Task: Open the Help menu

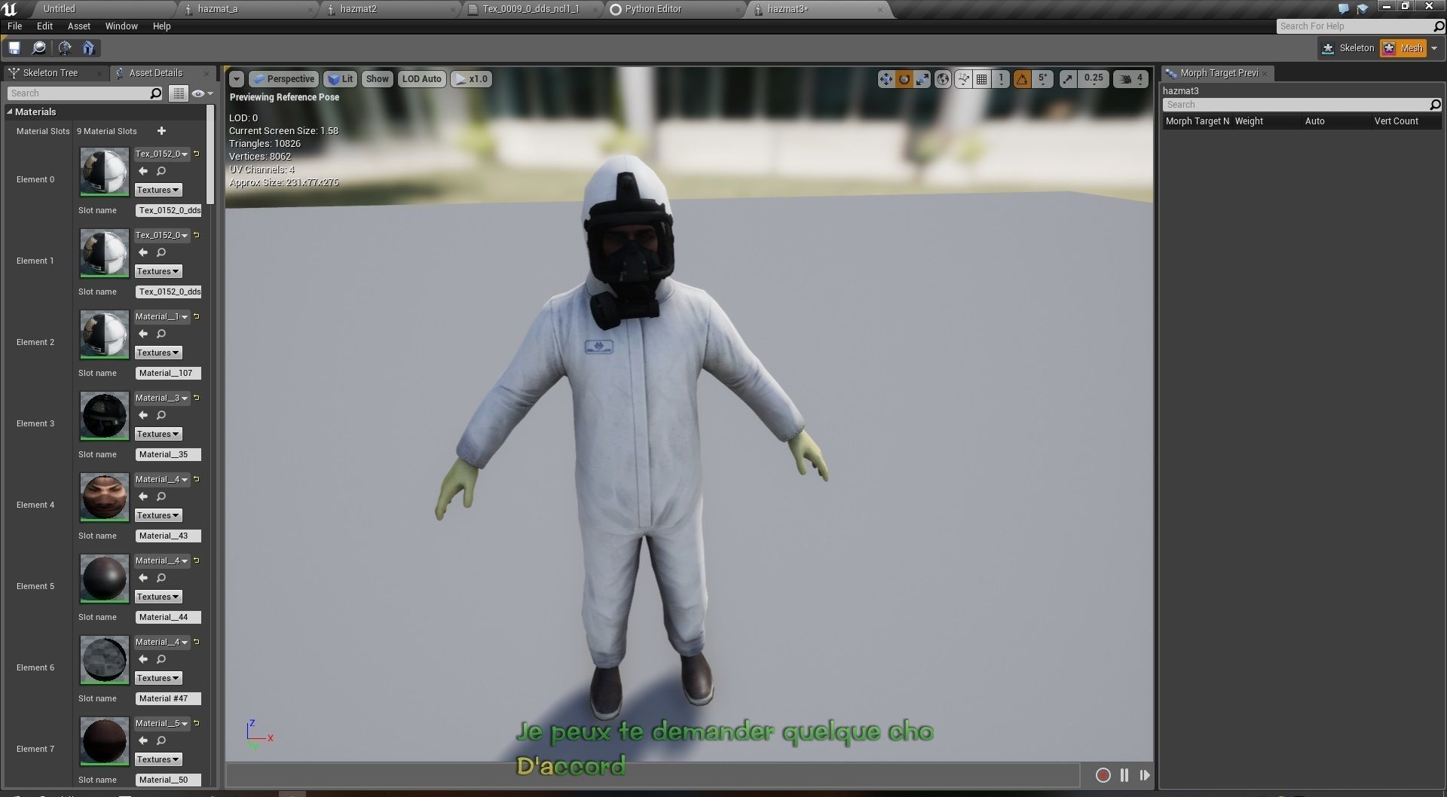Action: [162, 26]
